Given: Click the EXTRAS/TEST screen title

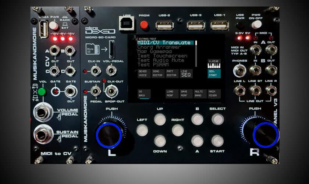Looking at the screenshot, I should coord(148,39).
